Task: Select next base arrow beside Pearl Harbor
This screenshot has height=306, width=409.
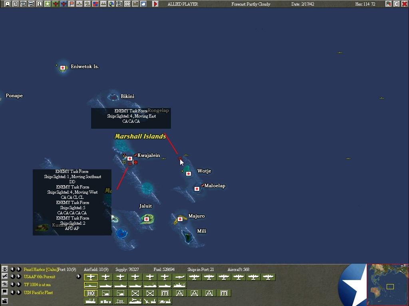Action: 18,269
